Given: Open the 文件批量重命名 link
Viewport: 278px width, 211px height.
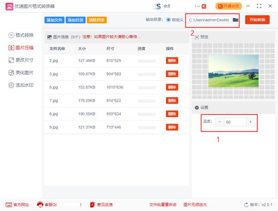Looking at the screenshot, I should pyautogui.click(x=163, y=205).
